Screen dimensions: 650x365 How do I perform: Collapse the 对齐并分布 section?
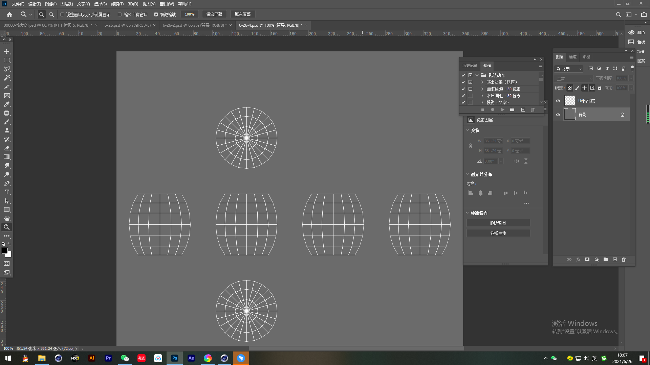coord(467,174)
